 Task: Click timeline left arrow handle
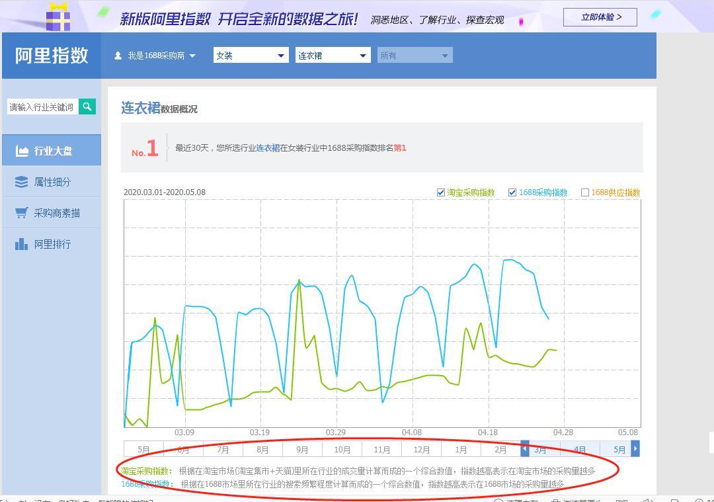pos(525,448)
